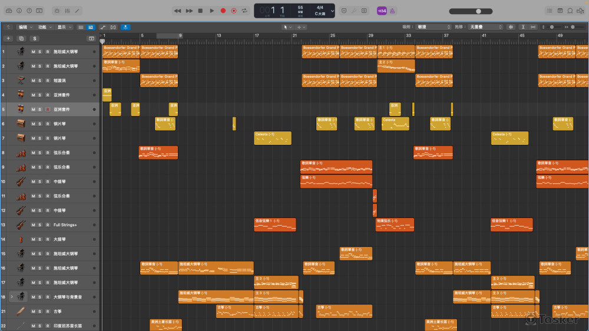Open the 吸附 Snap mode dropdown
Viewport: 589px width, 331px height.
(434, 27)
